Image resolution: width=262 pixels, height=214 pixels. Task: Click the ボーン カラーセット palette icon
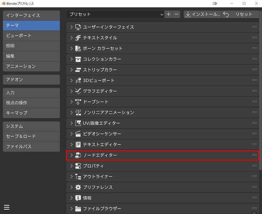[x=78, y=48]
